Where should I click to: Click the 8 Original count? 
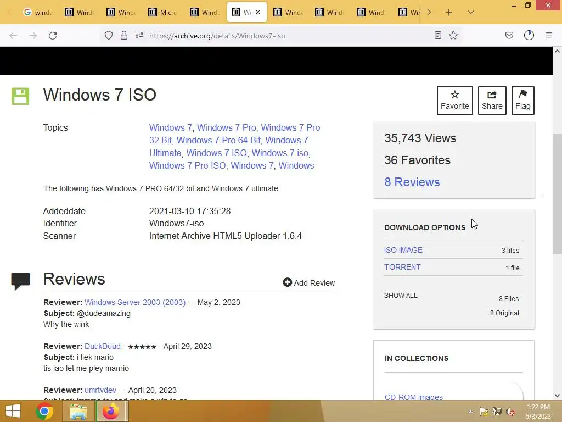click(504, 313)
